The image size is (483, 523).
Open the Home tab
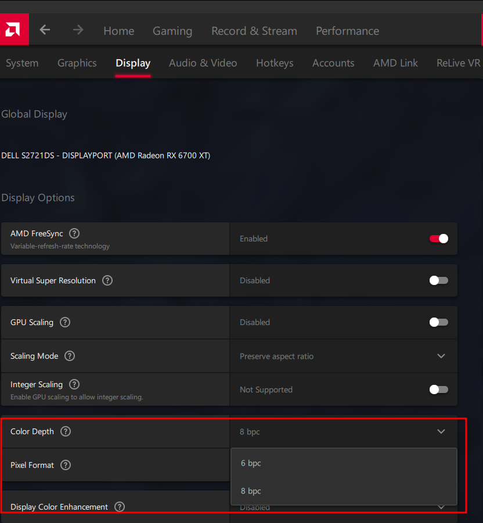coord(119,31)
